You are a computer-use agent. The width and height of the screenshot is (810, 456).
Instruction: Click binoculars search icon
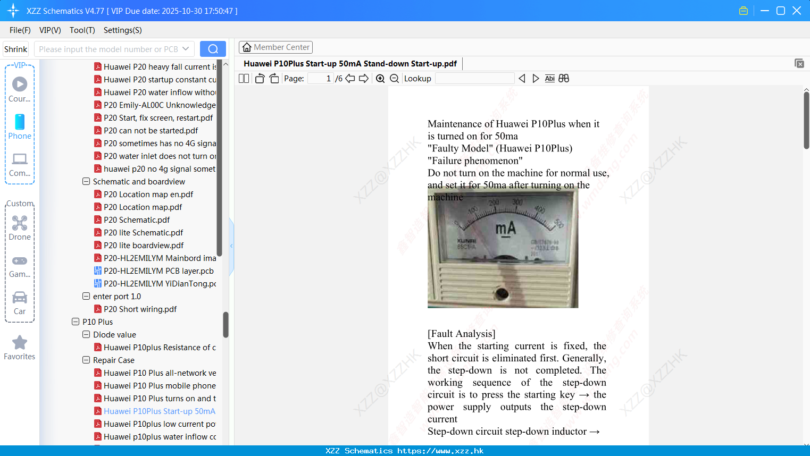tap(564, 79)
